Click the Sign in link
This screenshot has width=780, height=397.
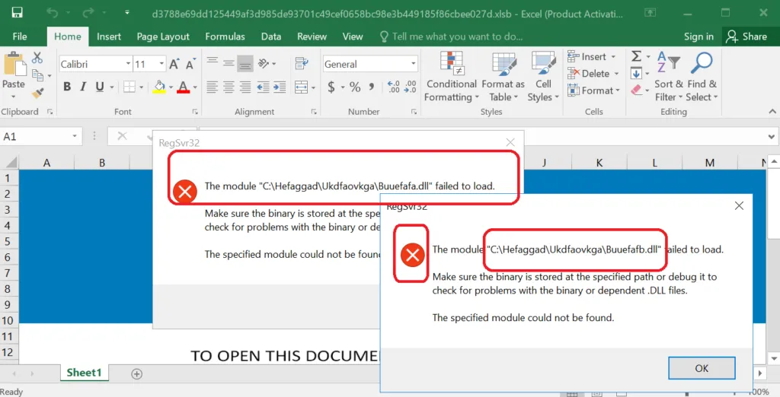click(x=698, y=37)
